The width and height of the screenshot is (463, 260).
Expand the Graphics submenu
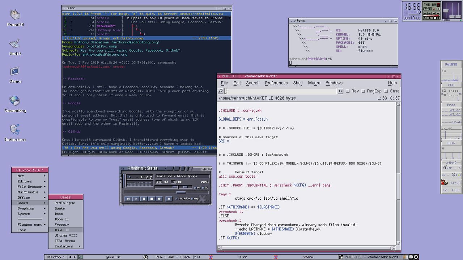click(30, 208)
